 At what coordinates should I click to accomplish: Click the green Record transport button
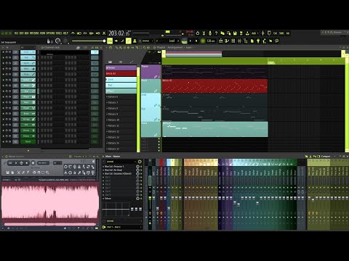coord(203,41)
